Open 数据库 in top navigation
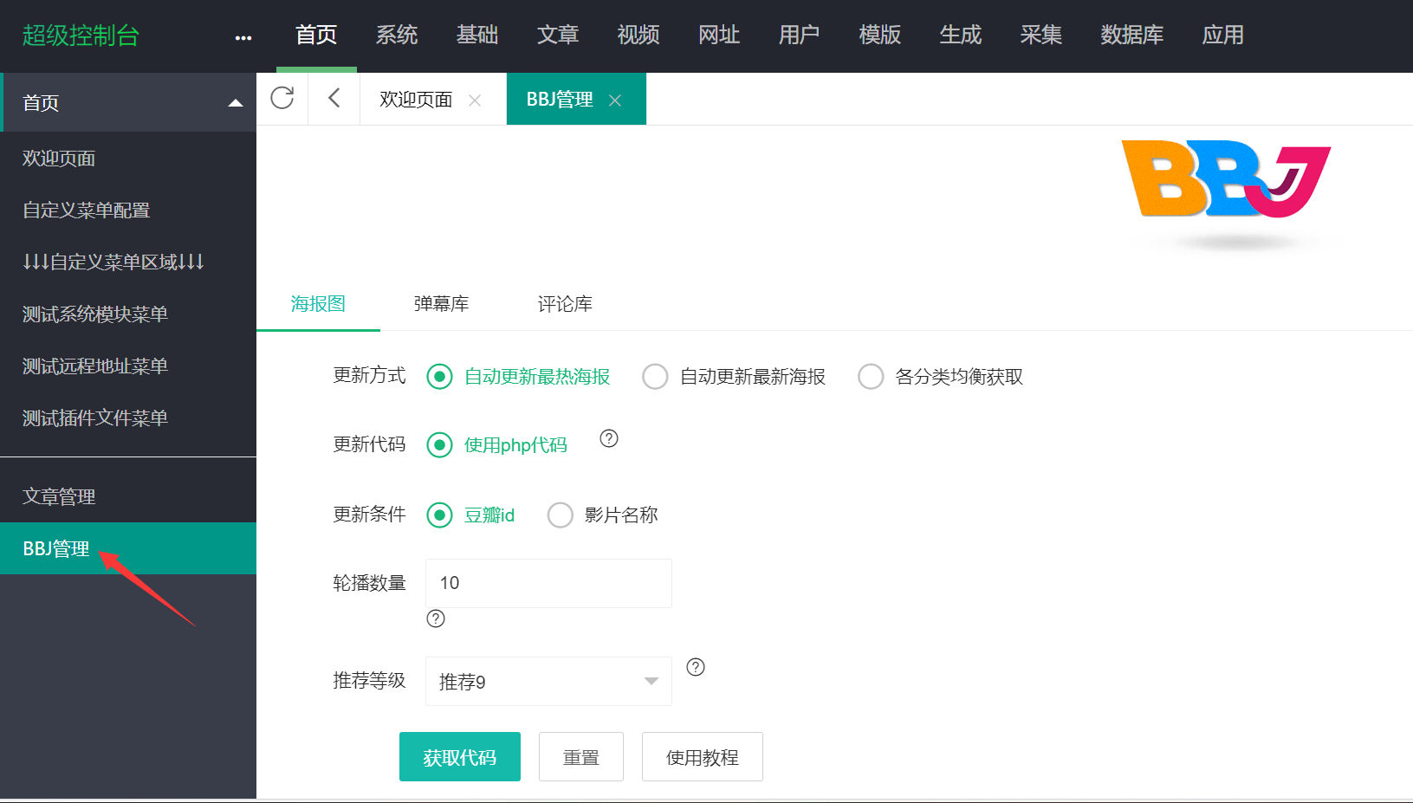 (x=1131, y=35)
